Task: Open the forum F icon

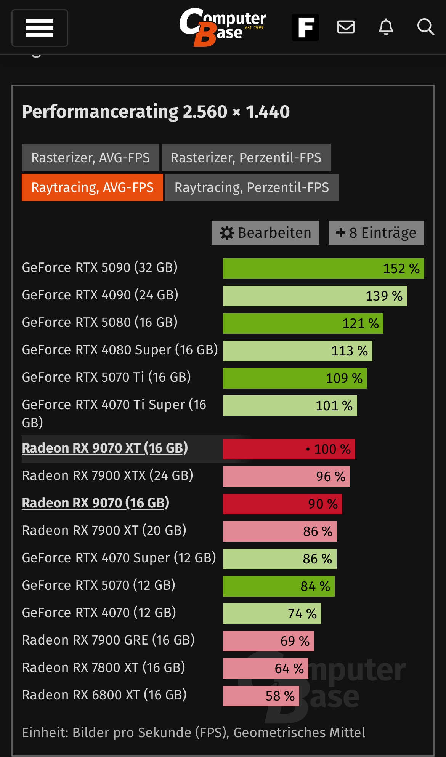Action: click(305, 27)
